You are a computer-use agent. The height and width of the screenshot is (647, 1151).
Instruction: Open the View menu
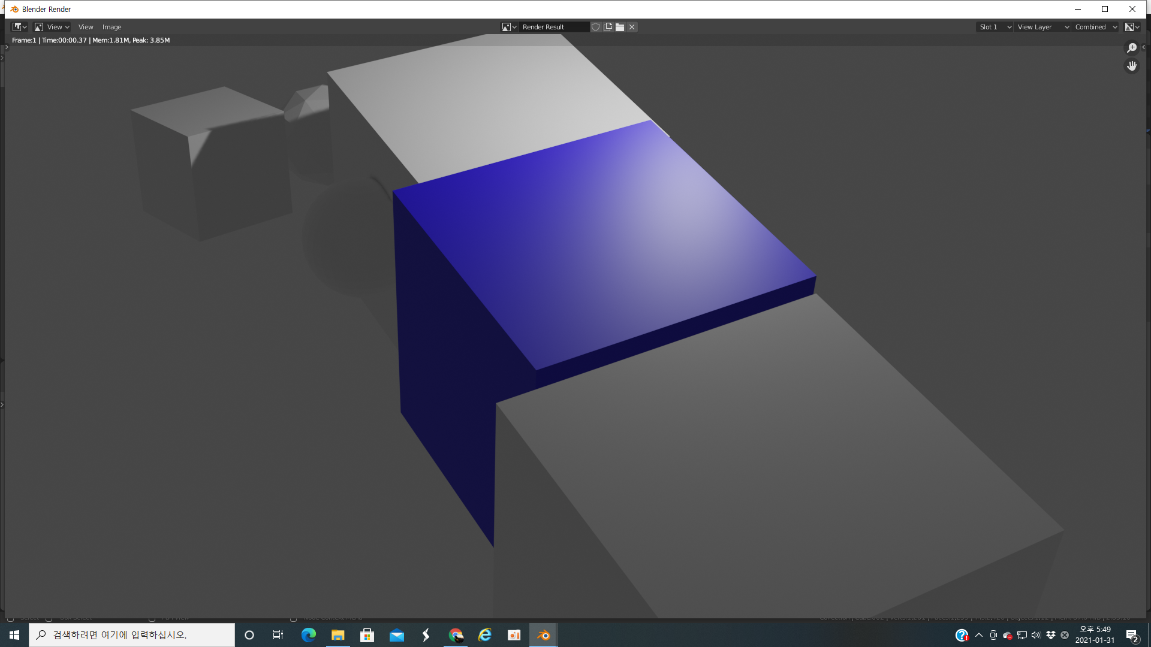(86, 27)
